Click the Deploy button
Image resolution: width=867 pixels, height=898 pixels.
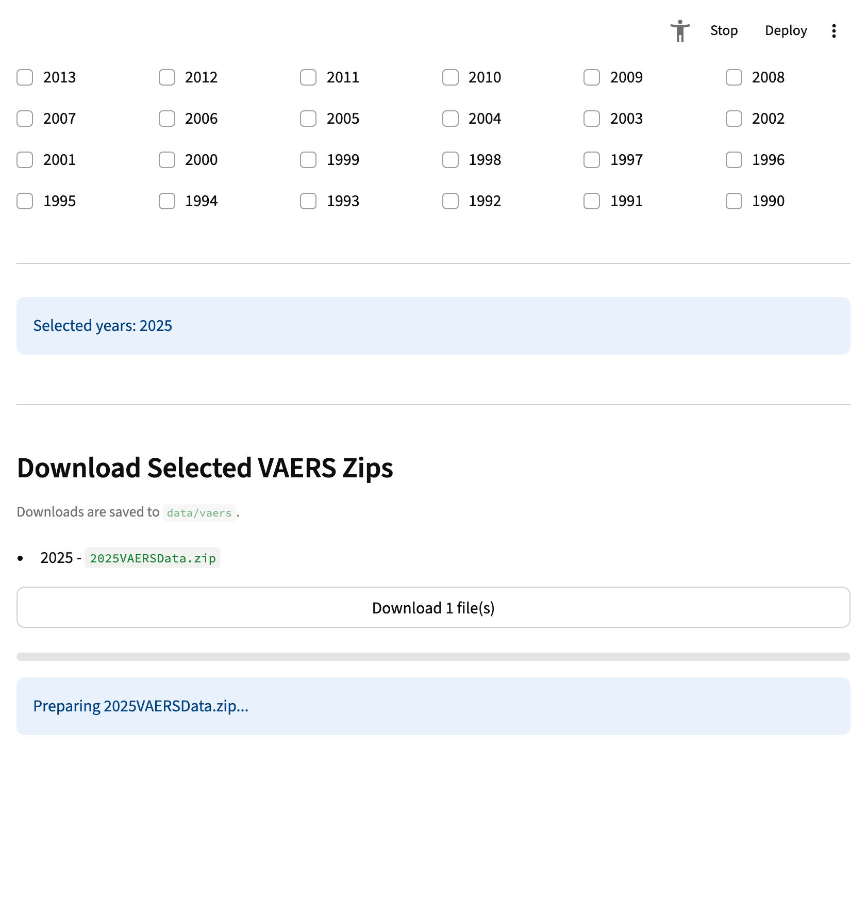pyautogui.click(x=786, y=31)
